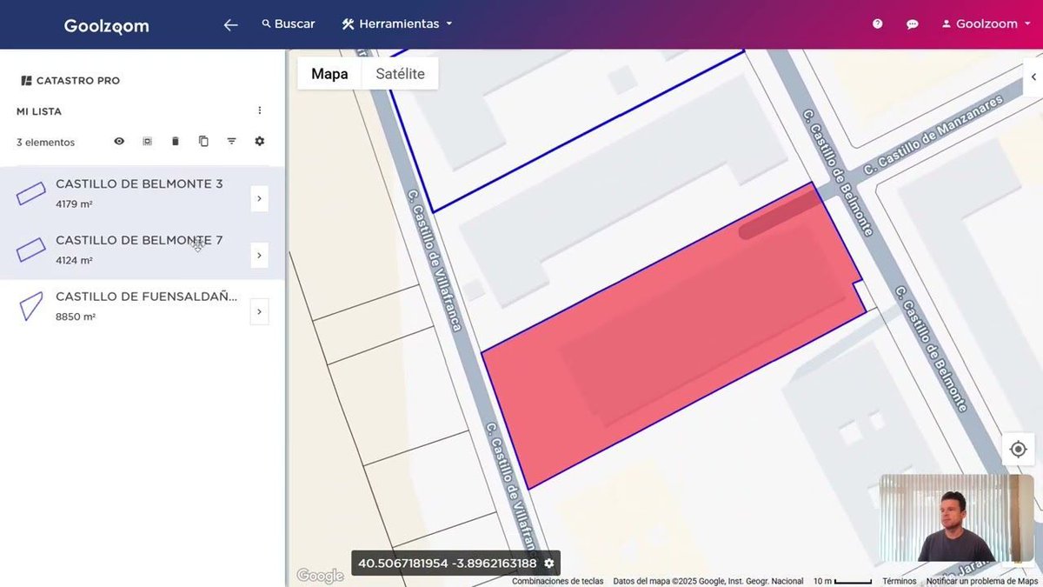This screenshot has height=587, width=1043.
Task: Click the MI LISTA heading
Action: click(x=39, y=111)
